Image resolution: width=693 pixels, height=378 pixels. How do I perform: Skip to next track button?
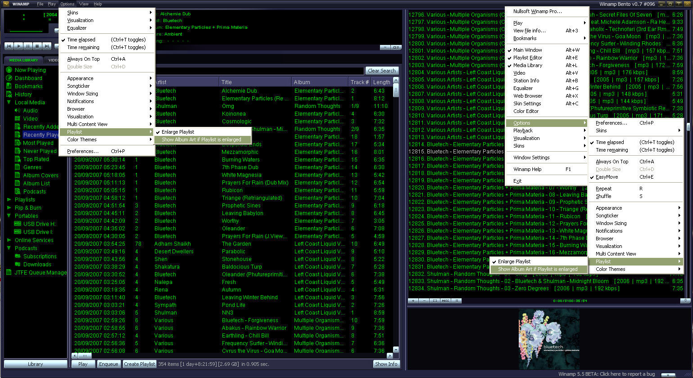(47, 46)
